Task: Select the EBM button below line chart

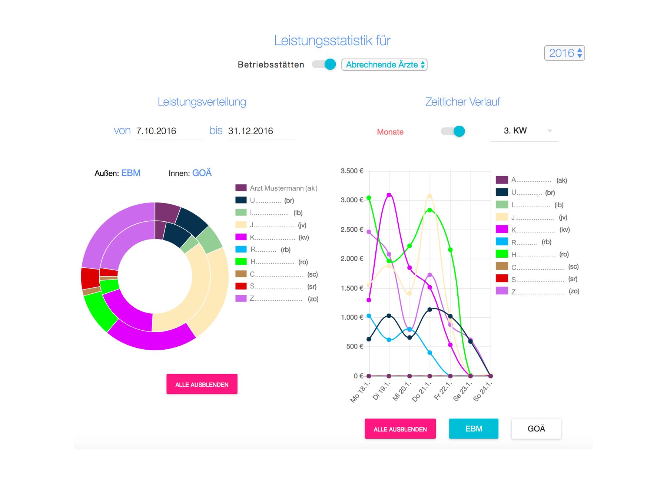Action: click(474, 429)
